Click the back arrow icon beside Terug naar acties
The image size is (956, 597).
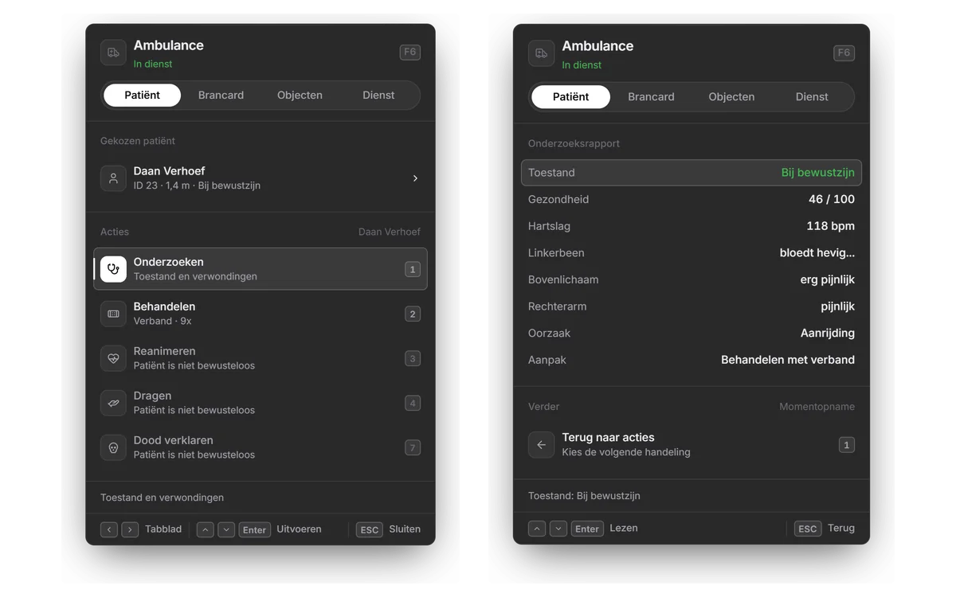click(x=541, y=445)
